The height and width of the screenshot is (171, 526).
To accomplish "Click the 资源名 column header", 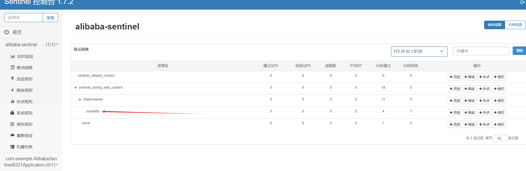I will pyautogui.click(x=163, y=66).
